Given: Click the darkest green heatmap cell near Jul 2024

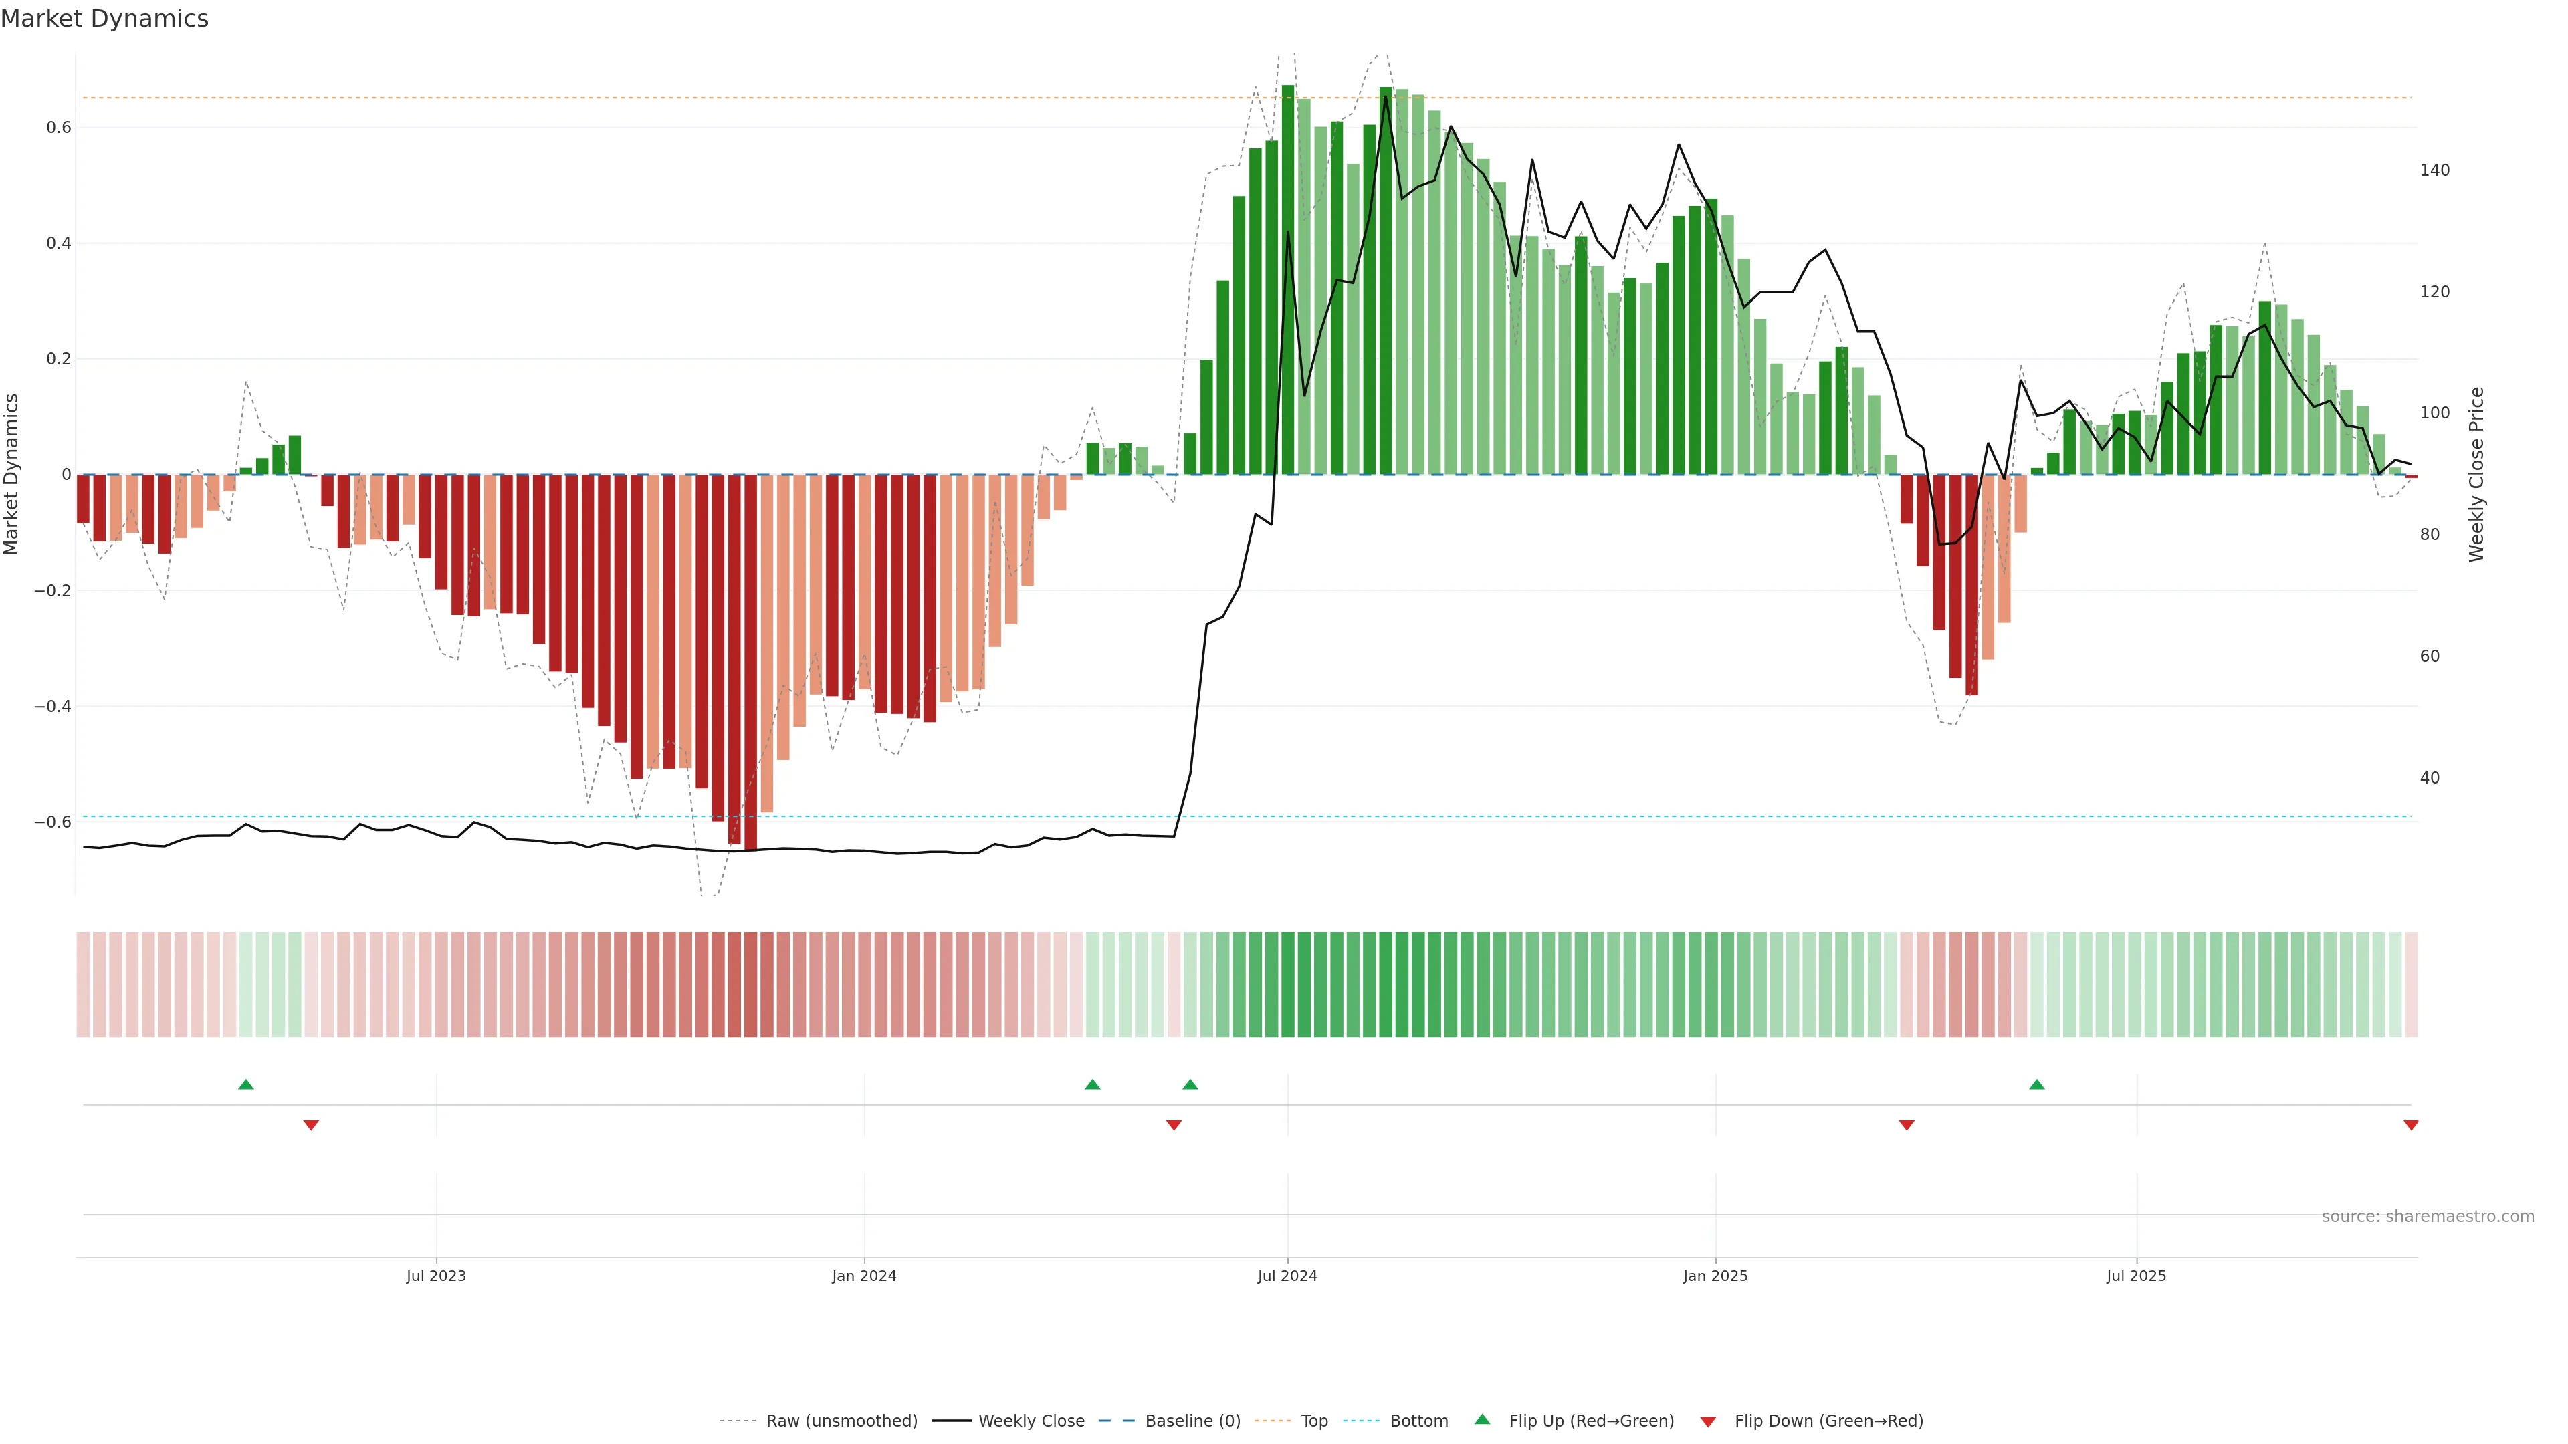Looking at the screenshot, I should (1287, 985).
